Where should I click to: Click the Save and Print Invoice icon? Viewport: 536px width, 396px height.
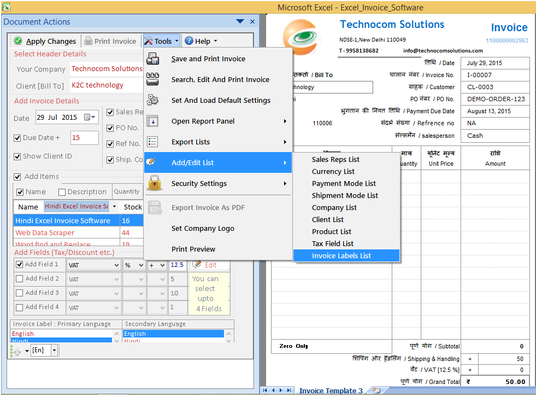(x=154, y=59)
